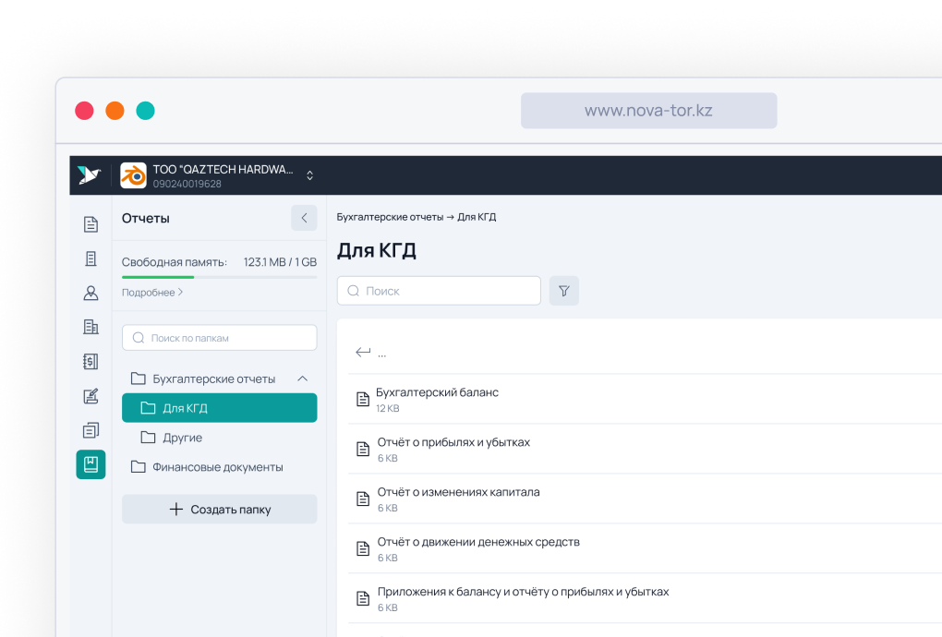The width and height of the screenshot is (942, 637).
Task: Focus the Поиск file search field
Action: tap(440, 291)
